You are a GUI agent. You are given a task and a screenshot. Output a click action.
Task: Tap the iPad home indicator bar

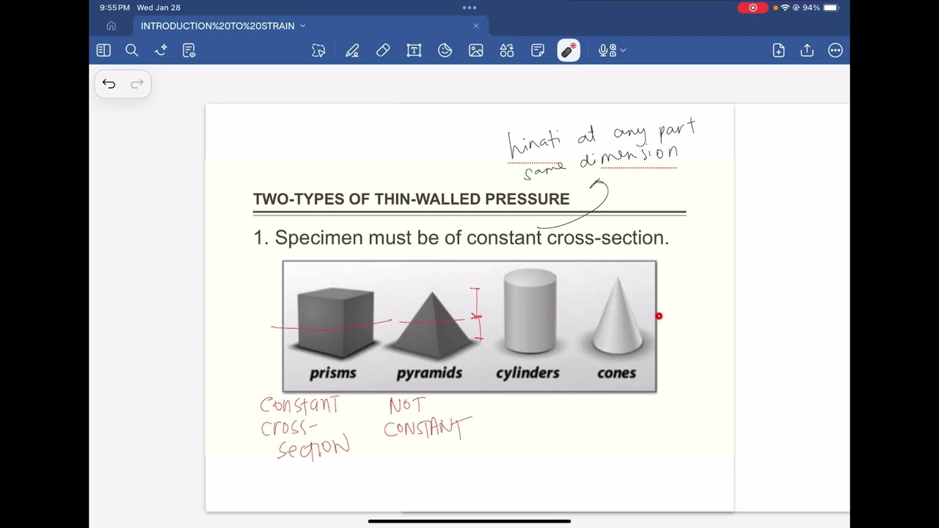coord(469,521)
